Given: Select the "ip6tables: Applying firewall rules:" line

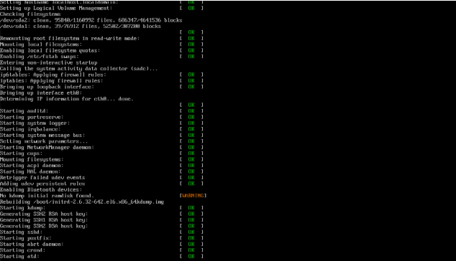Looking at the screenshot, I should click(x=53, y=75).
